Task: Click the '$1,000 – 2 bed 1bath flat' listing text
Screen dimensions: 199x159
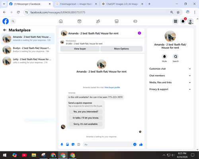Action: (84, 44)
